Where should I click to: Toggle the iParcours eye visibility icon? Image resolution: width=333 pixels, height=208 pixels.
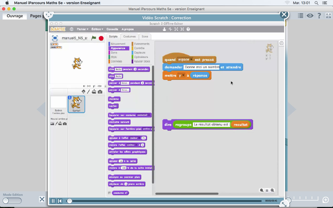[x=310, y=16]
